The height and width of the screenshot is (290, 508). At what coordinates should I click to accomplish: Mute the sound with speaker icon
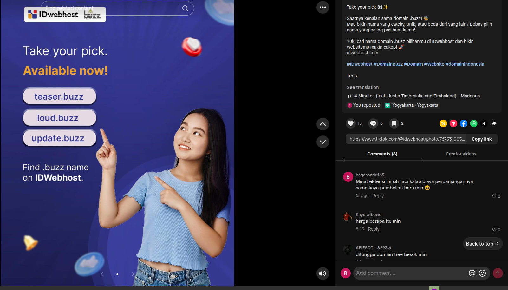coord(322,274)
